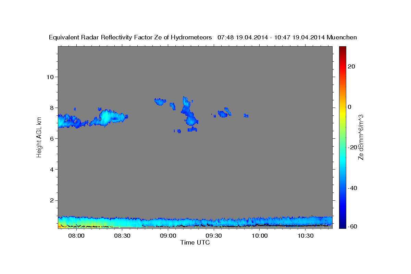Click the height tick label 8
The width and height of the screenshot is (411, 274).
coord(51,108)
